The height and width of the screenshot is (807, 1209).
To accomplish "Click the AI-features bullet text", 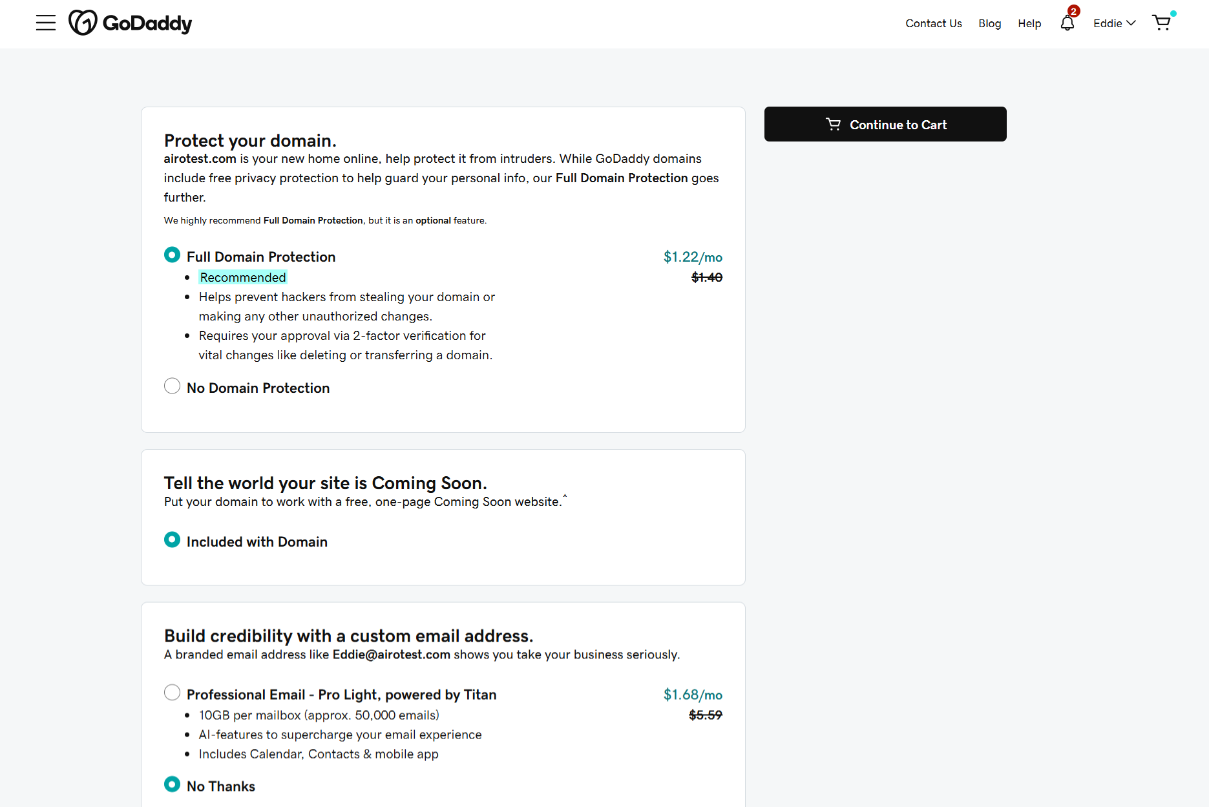I will tap(341, 735).
